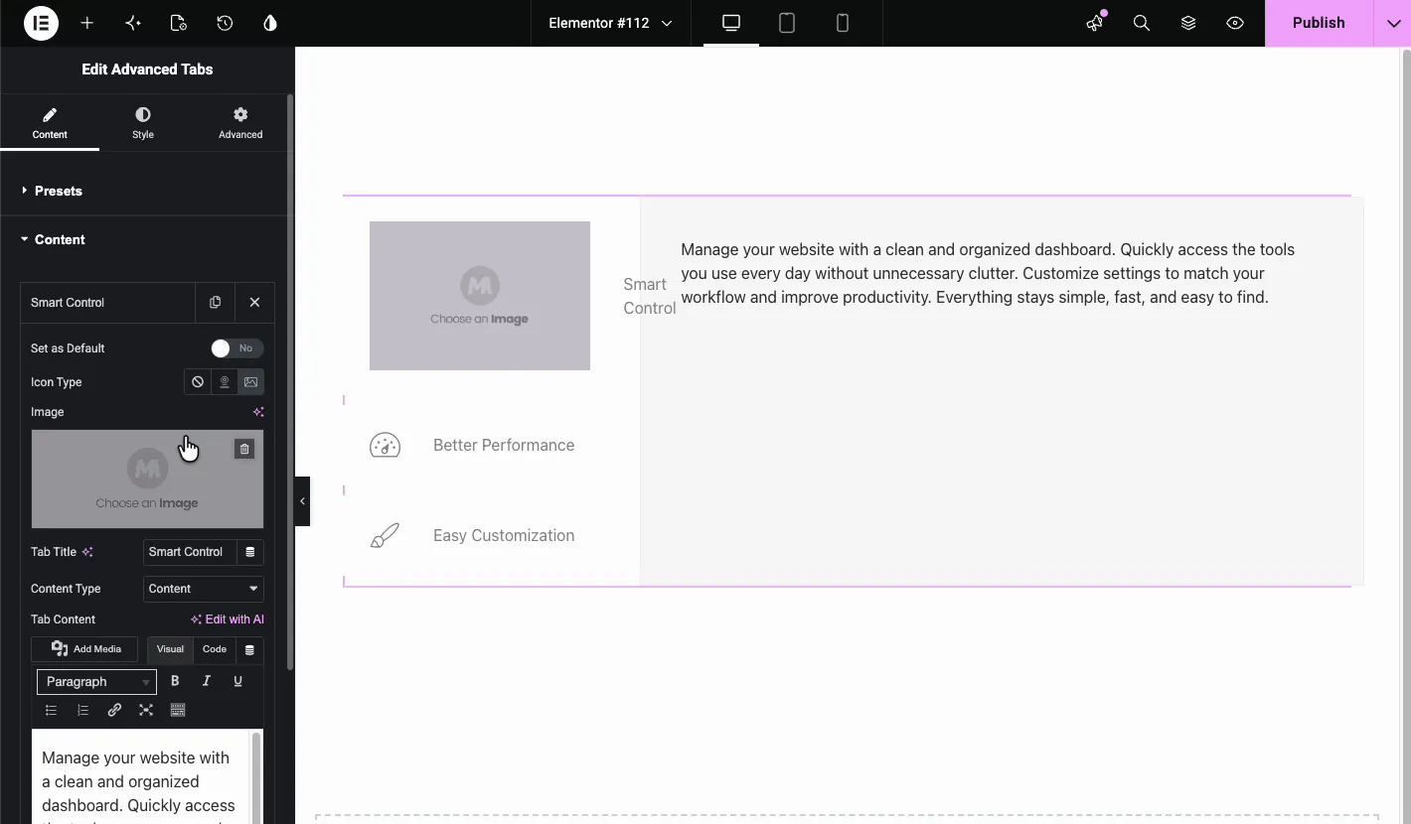Open the History clock icon
Screen dimensions: 1411x824
pos(225,23)
